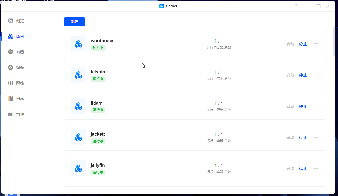Open more options for jellyfin
338x196 pixels.
pyautogui.click(x=316, y=168)
